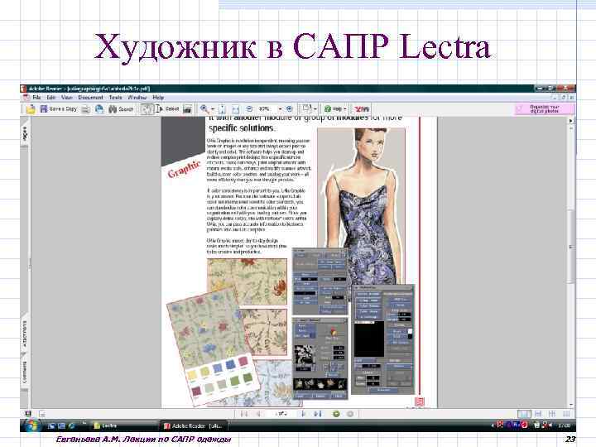Click Save a Copy button
This screenshot has width=596, height=447.
point(59,109)
